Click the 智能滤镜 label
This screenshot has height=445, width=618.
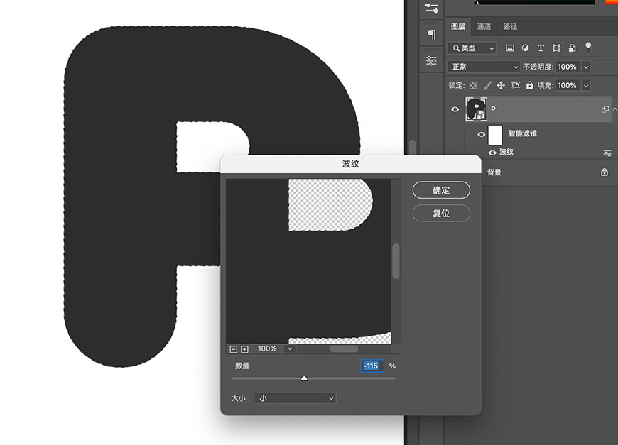[x=522, y=133]
